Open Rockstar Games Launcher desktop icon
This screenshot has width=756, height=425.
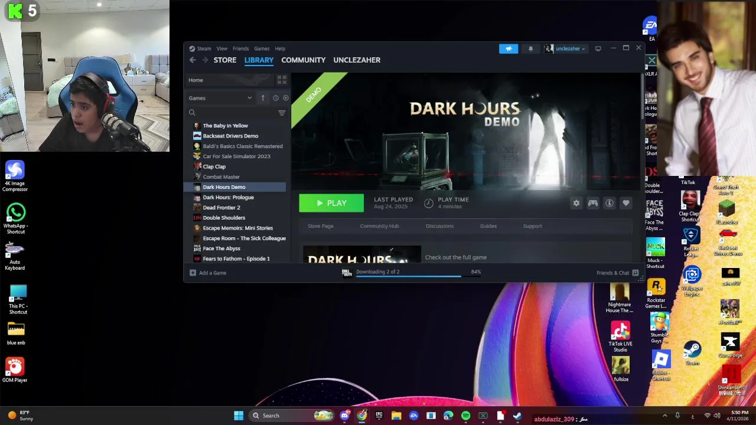tap(656, 293)
